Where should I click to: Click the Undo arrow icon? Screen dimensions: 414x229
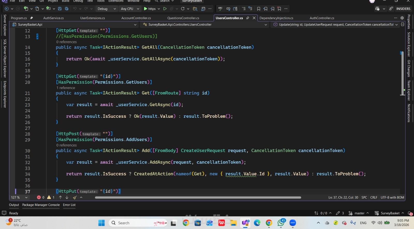pyautogui.click(x=75, y=9)
